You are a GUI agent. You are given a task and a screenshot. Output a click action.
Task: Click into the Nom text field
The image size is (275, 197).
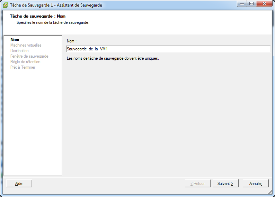point(168,49)
